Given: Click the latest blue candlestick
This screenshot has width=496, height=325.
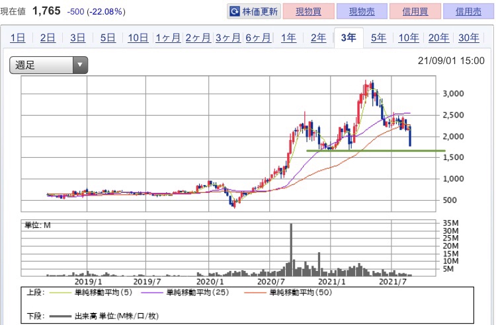Looking at the screenshot, I should click(x=410, y=136).
